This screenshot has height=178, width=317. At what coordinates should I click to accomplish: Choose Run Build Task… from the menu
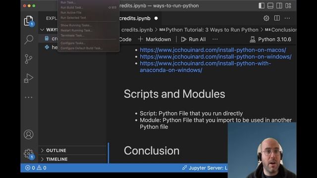click(88, 7)
